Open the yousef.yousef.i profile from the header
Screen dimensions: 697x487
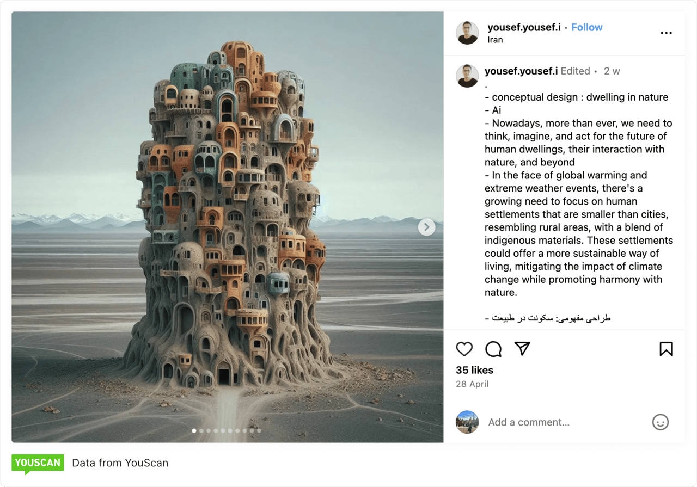tap(524, 27)
